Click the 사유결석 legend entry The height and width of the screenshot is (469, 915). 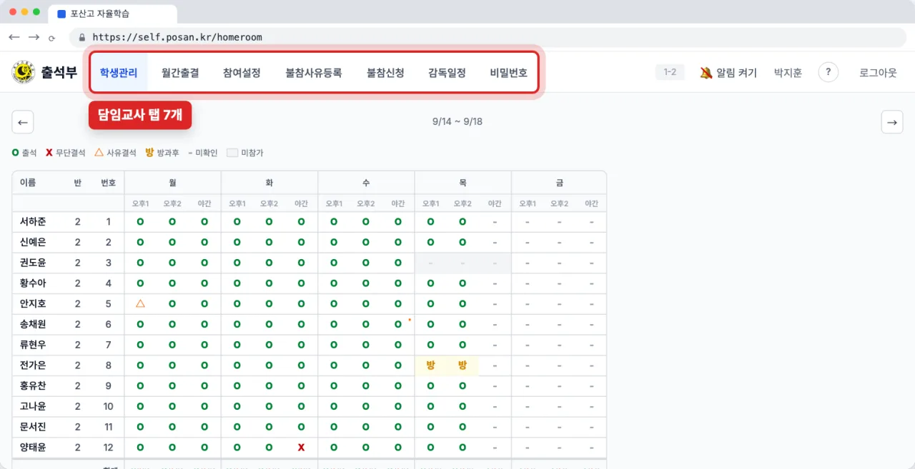(116, 153)
